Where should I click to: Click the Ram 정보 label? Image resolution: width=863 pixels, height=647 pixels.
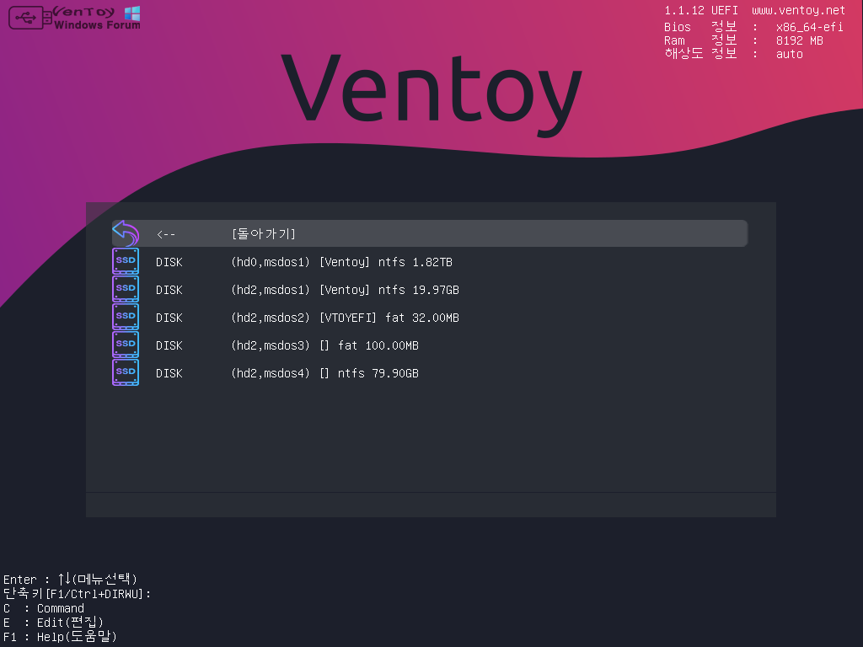[x=700, y=40]
